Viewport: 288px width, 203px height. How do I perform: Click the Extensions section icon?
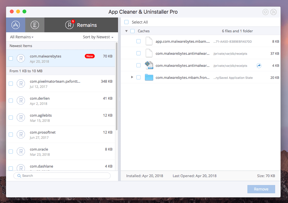pyautogui.click(x=35, y=25)
